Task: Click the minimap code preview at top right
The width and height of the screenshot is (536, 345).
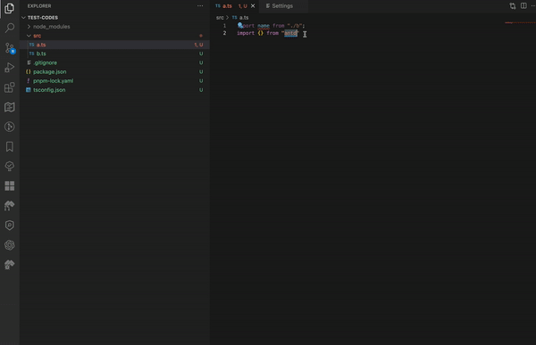Action: click(520, 23)
